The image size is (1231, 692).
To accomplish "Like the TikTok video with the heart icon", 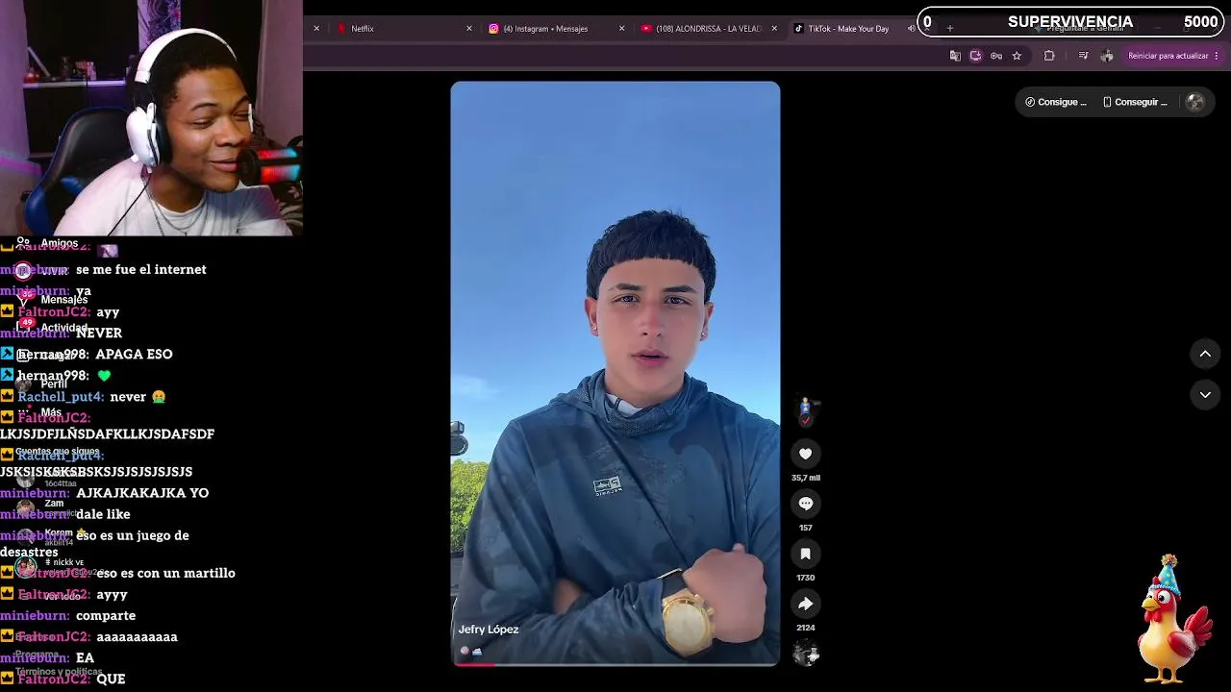I will tap(806, 454).
